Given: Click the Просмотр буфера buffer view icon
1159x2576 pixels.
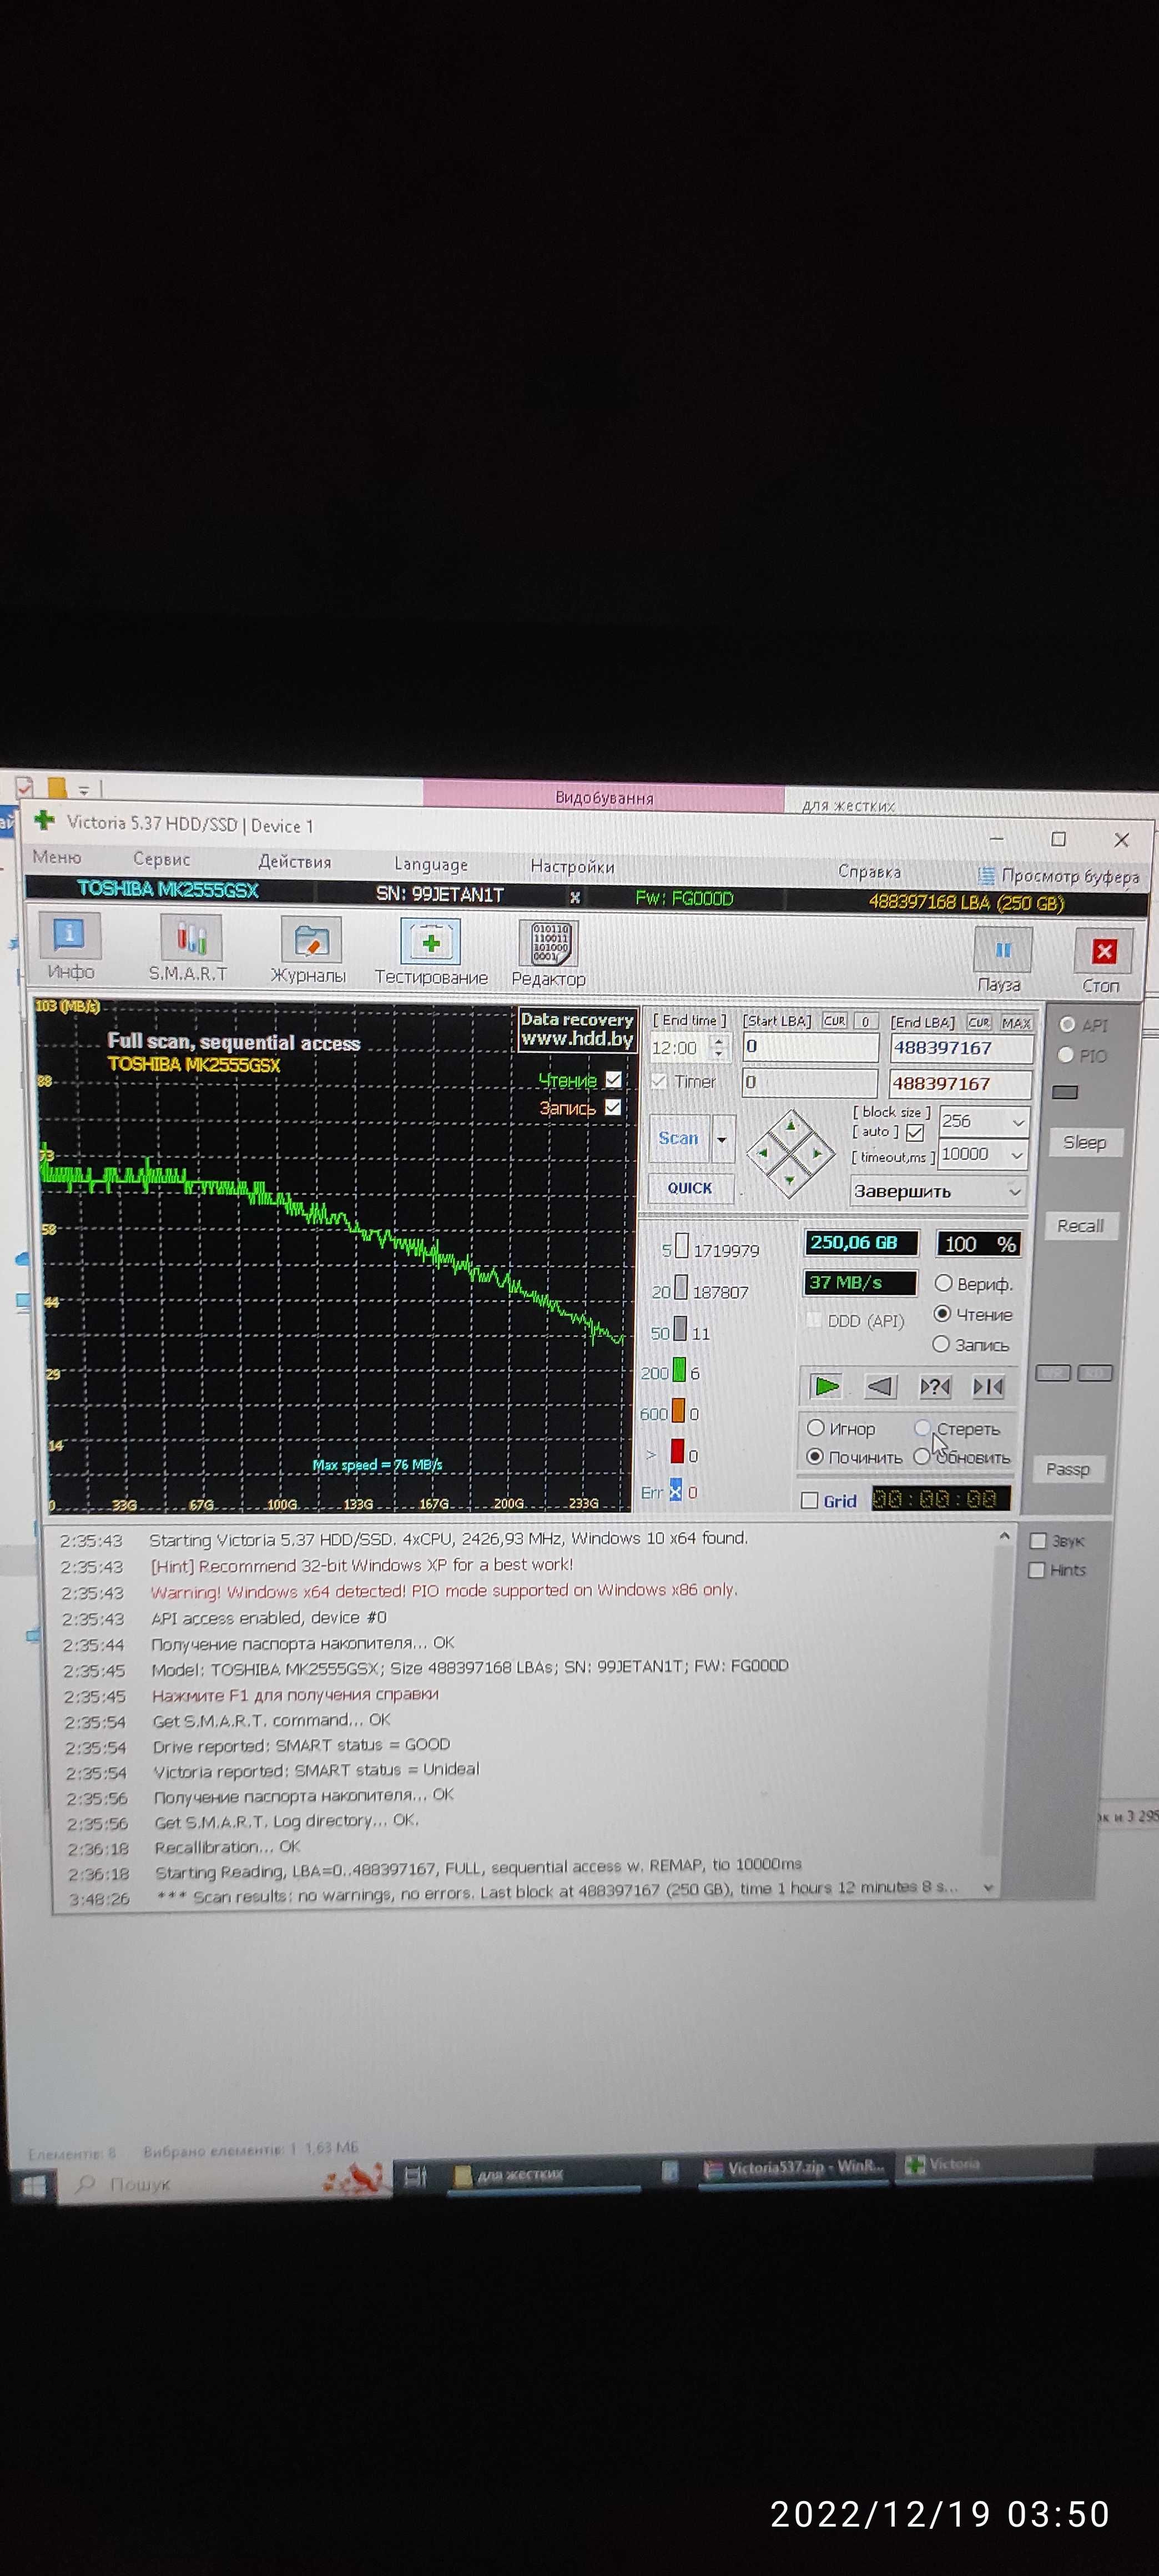Looking at the screenshot, I should [986, 876].
